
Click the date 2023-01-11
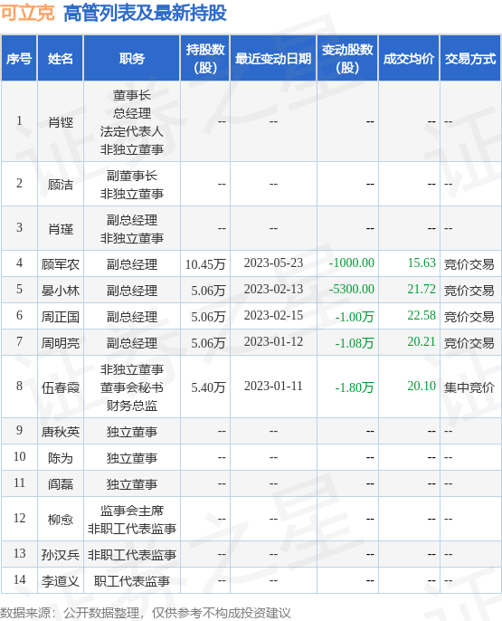tap(273, 386)
